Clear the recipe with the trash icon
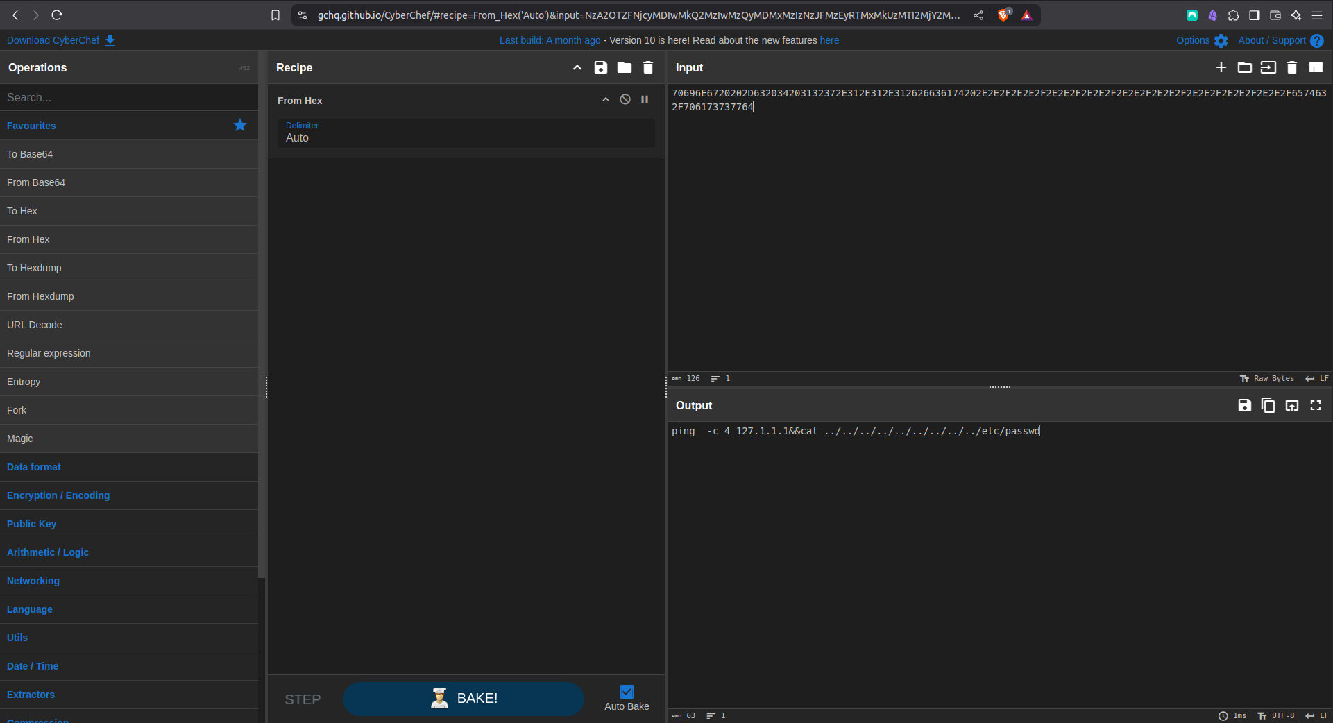1333x723 pixels. [647, 67]
